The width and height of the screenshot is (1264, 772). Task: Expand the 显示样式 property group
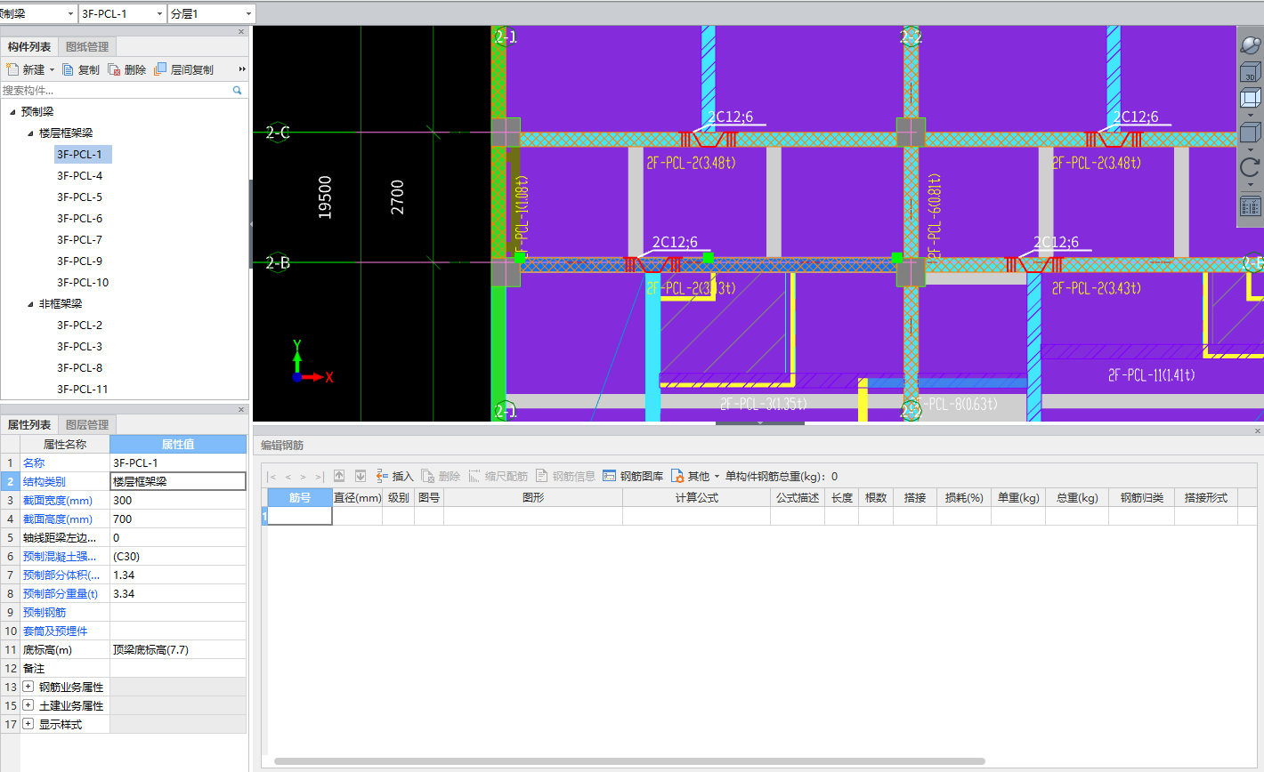pos(28,724)
